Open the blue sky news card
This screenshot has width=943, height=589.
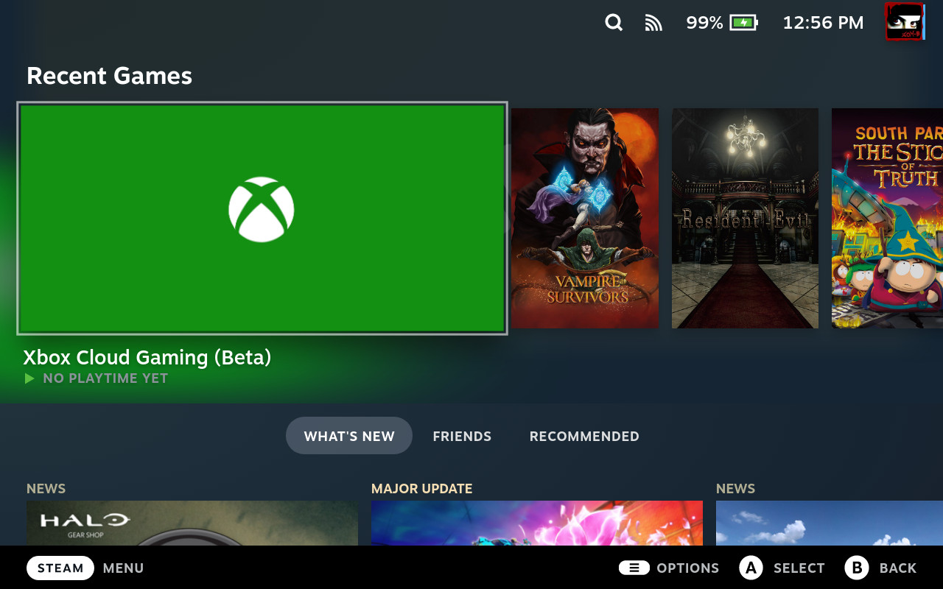tap(830, 523)
